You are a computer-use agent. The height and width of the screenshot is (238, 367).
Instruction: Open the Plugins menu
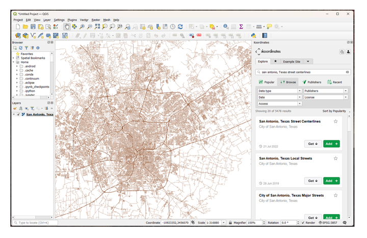click(72, 20)
